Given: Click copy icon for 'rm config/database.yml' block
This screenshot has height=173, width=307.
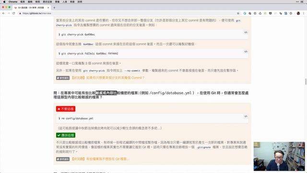Looking at the screenshot, I should pos(246,116).
